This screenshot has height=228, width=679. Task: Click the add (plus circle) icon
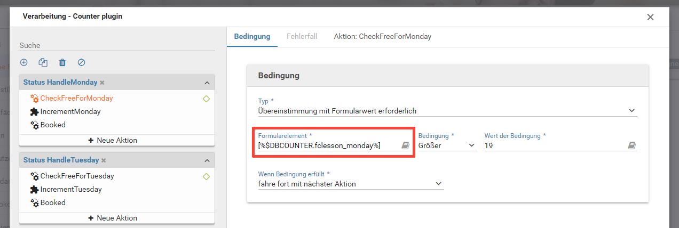[24, 62]
